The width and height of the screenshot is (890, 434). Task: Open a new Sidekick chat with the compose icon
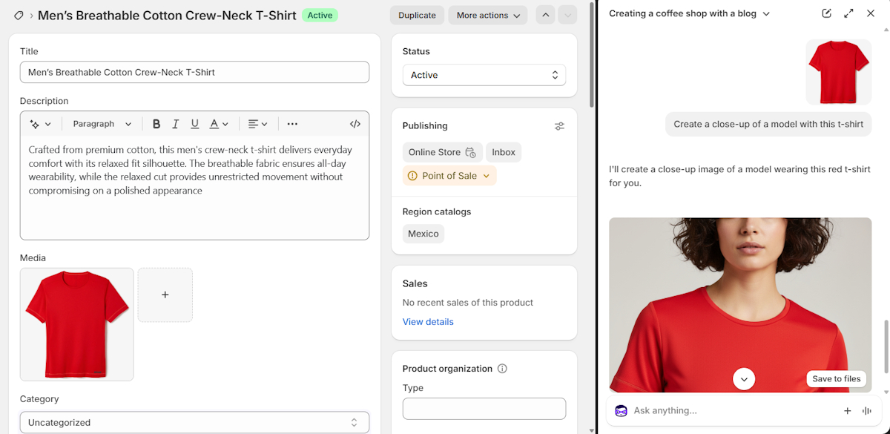click(826, 13)
